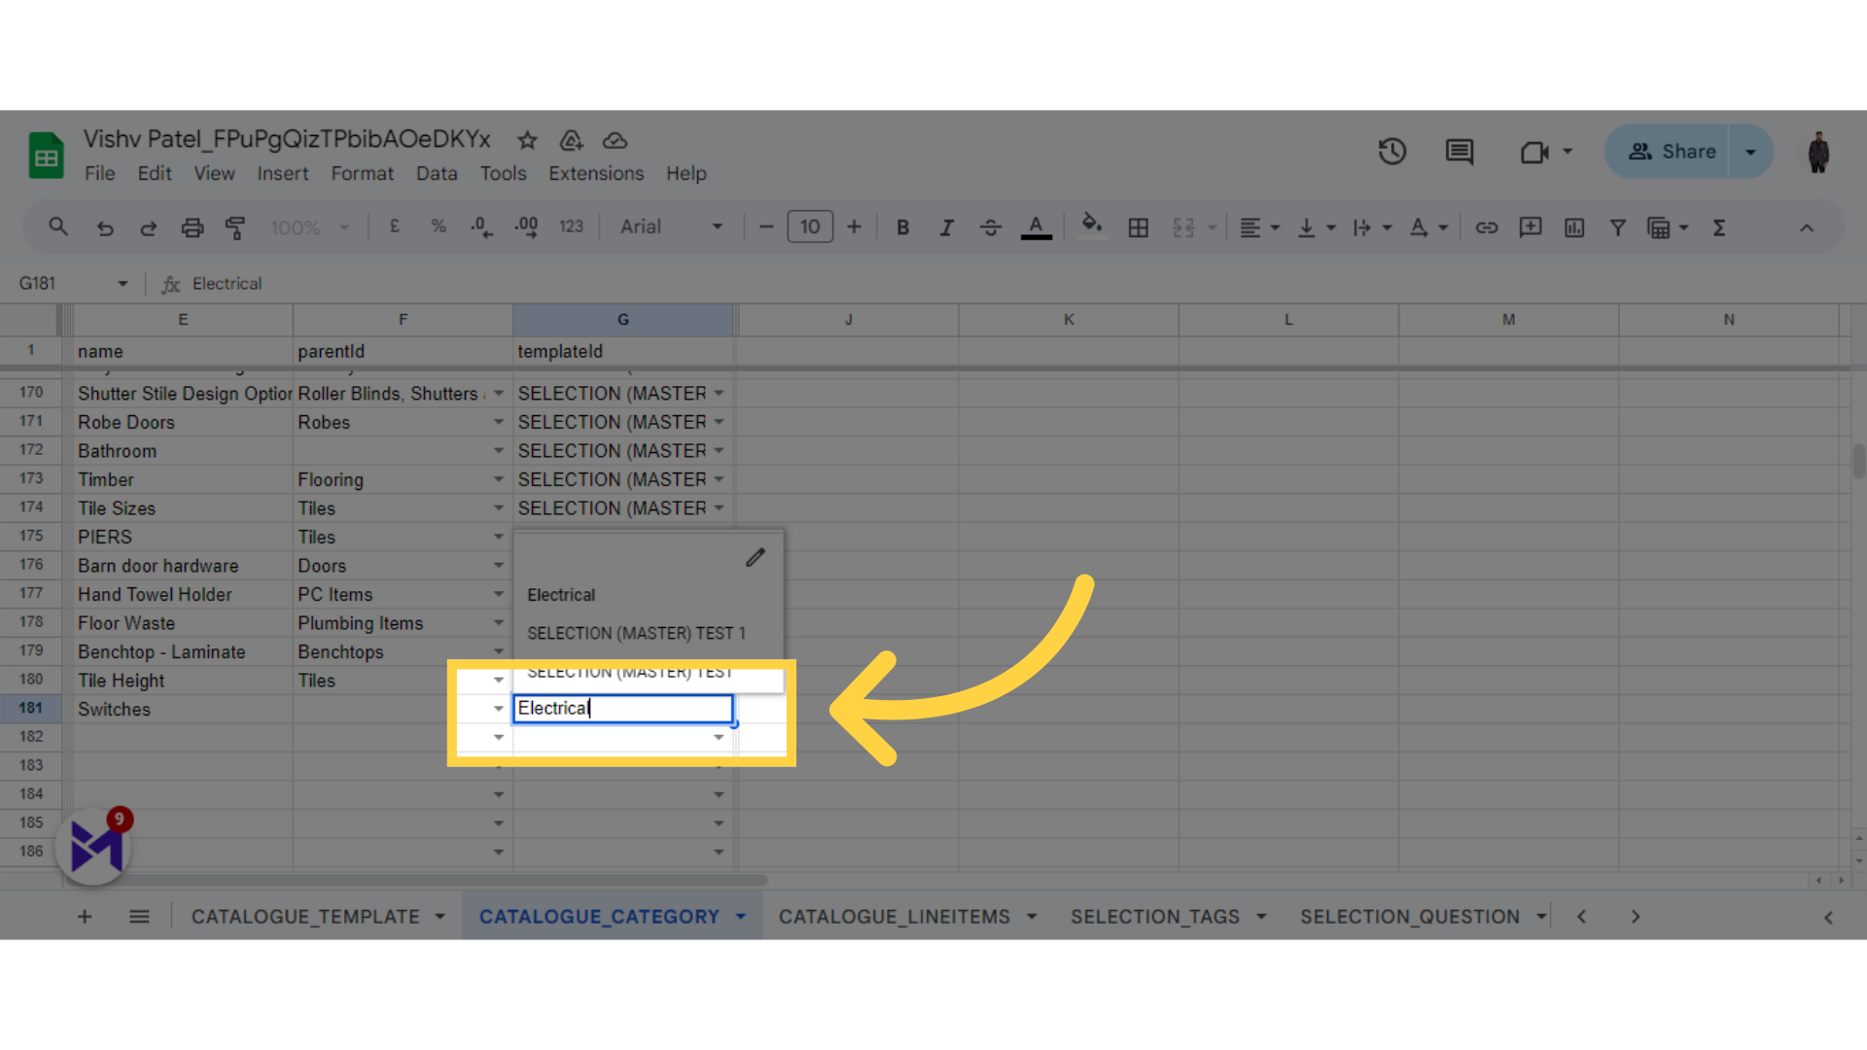The width and height of the screenshot is (1867, 1050).
Task: Pick the fill color bucket
Action: (1091, 227)
